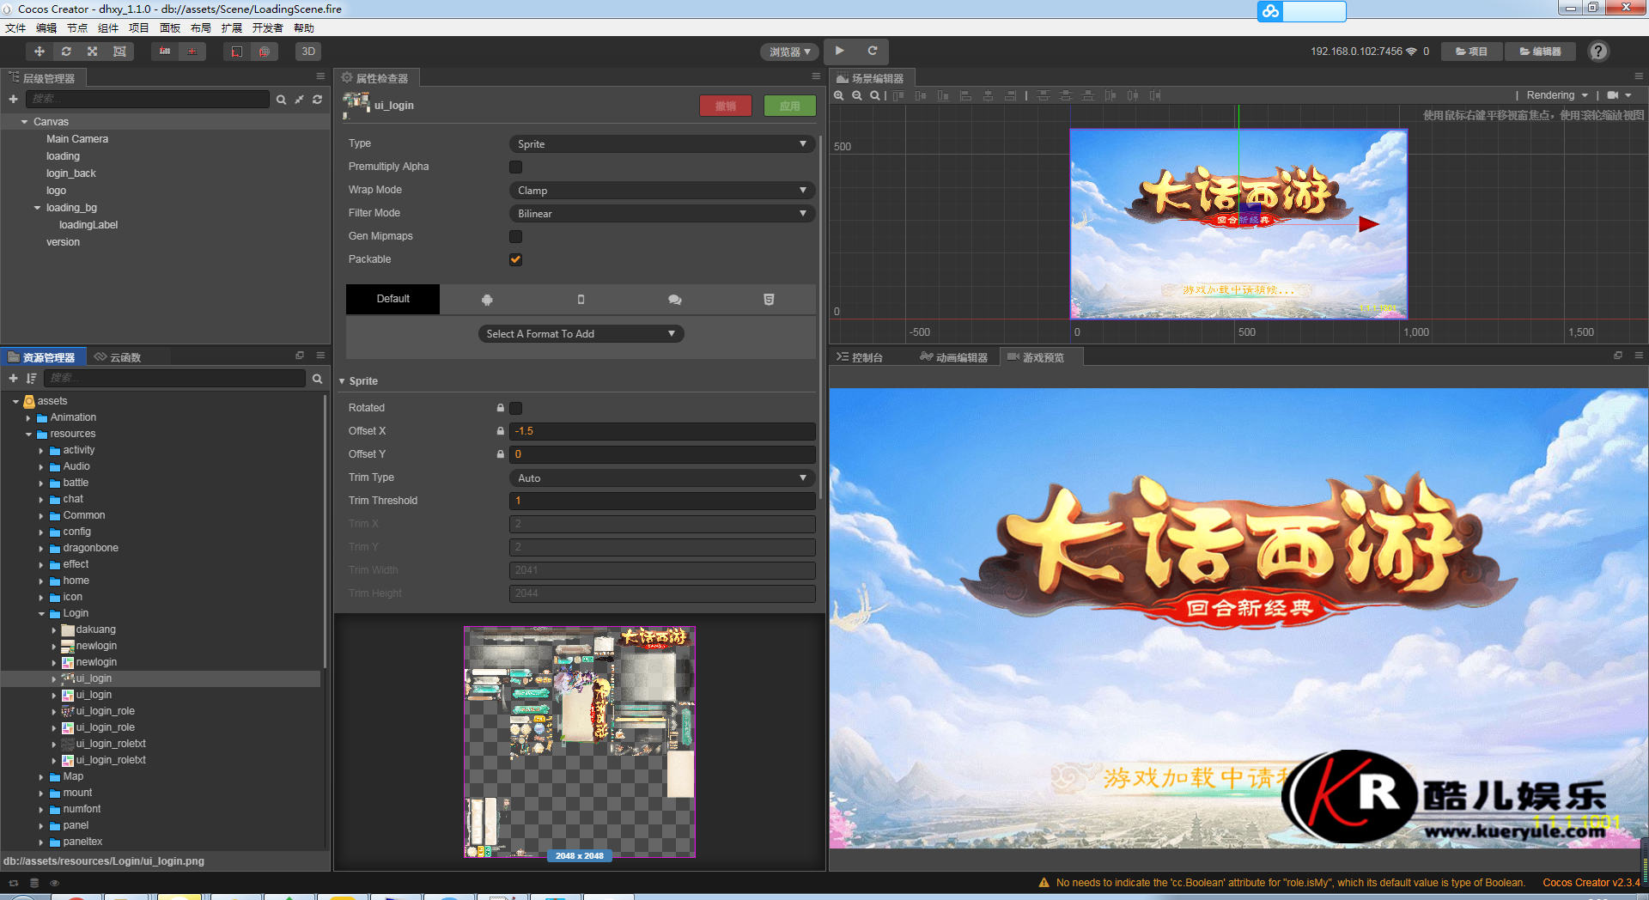Viewport: 1649px width, 900px height.
Task: Add an asset with assets plus icon
Action: [13, 378]
